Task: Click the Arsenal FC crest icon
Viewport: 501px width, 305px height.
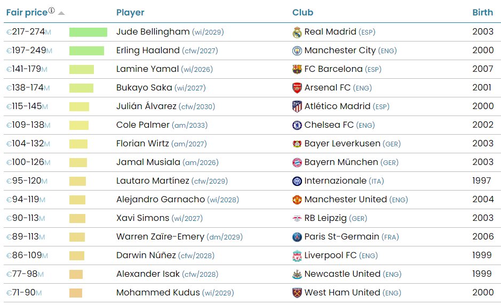Action: (297, 88)
